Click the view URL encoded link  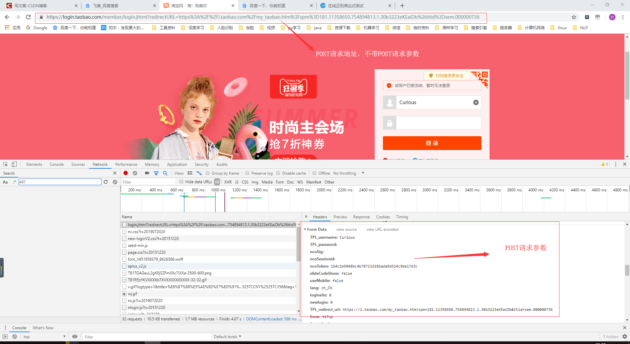(382, 229)
